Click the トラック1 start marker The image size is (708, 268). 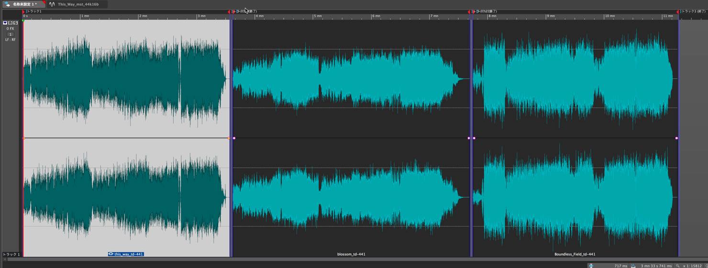pyautogui.click(x=23, y=11)
